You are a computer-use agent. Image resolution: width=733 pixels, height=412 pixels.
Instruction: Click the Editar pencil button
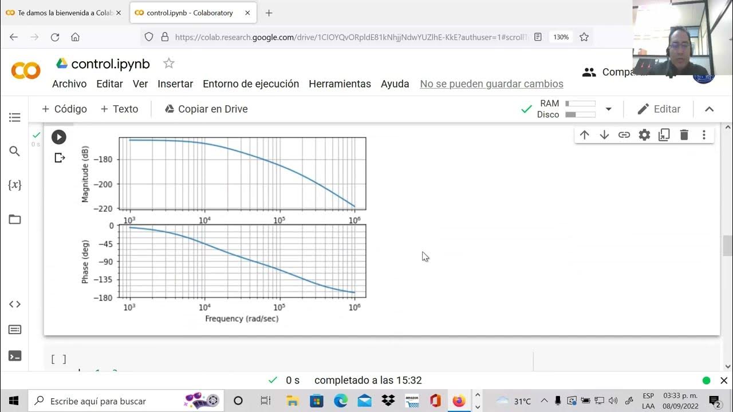click(x=659, y=109)
